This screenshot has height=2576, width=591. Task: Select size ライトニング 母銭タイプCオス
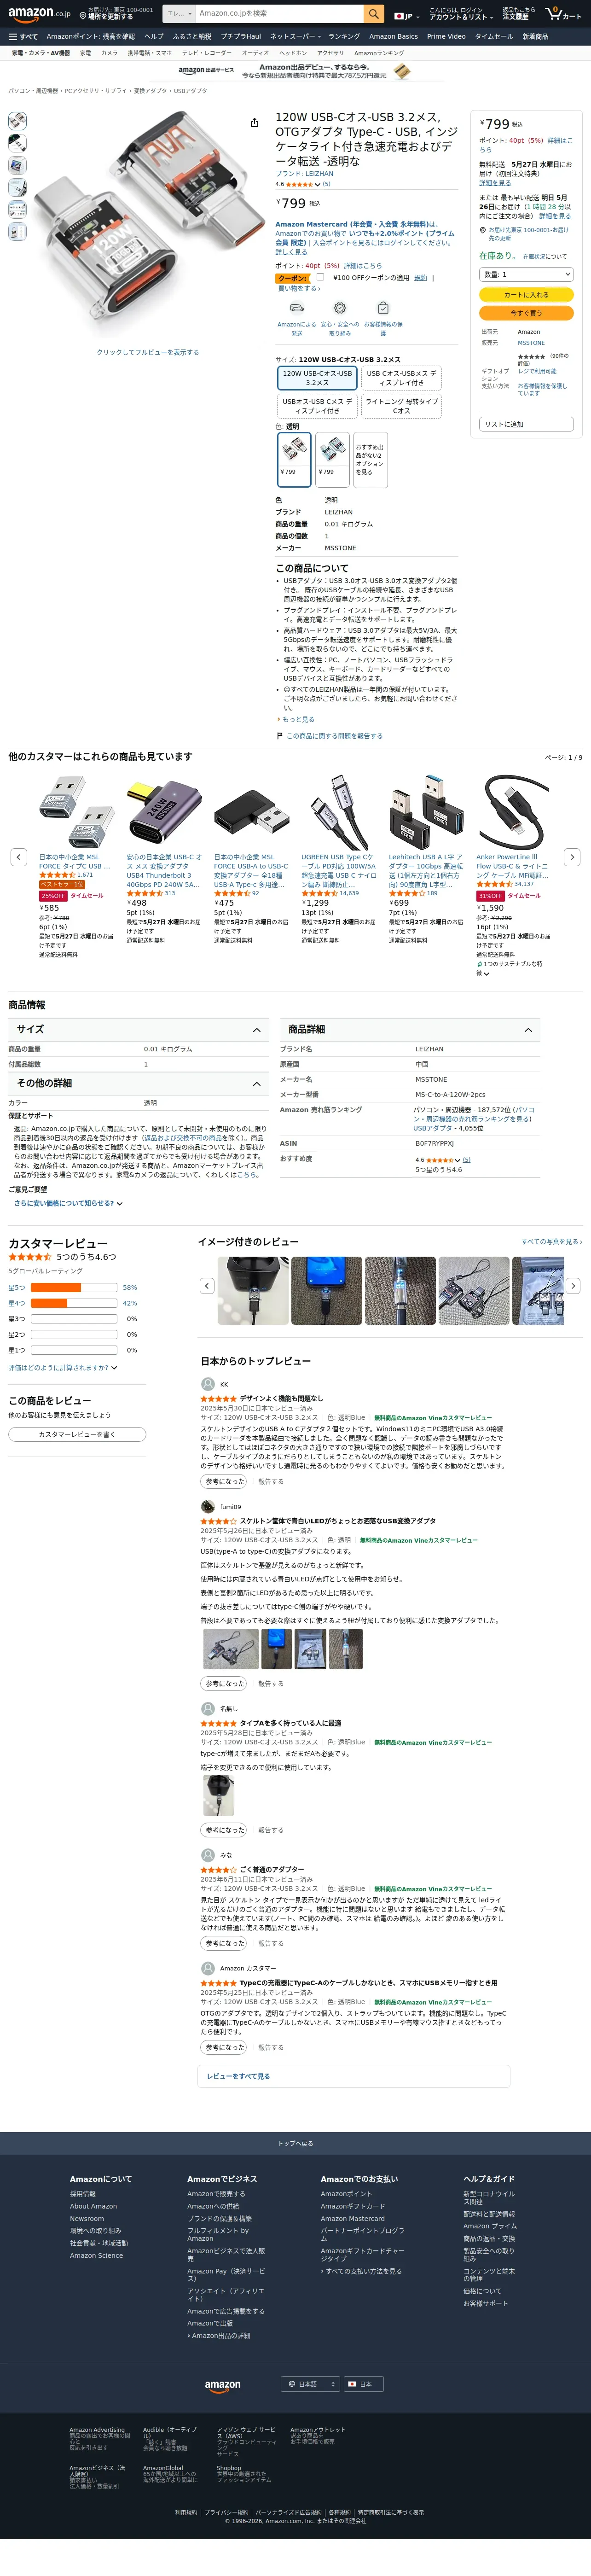402,406
